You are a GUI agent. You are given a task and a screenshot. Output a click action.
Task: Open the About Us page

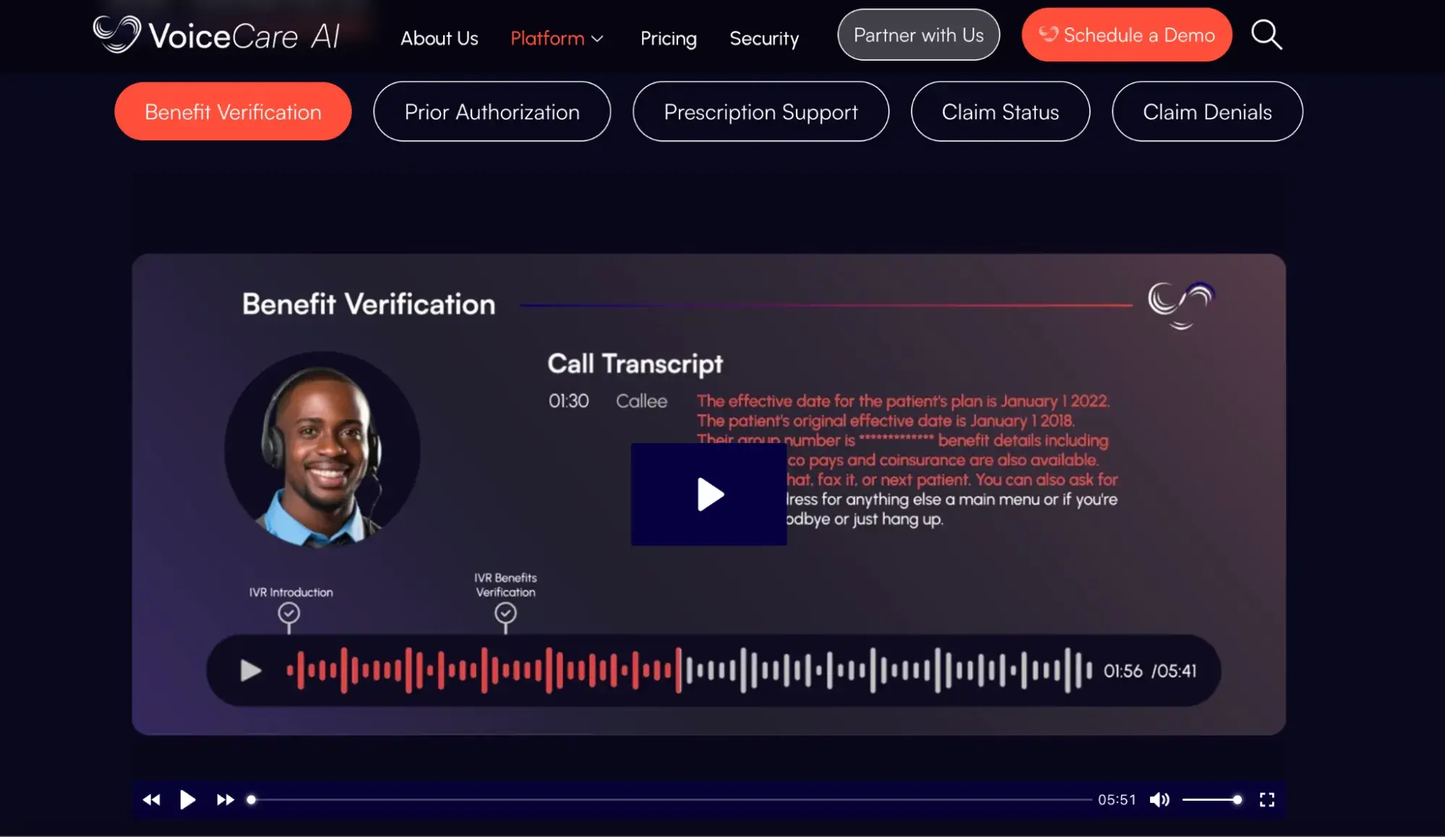coord(439,38)
